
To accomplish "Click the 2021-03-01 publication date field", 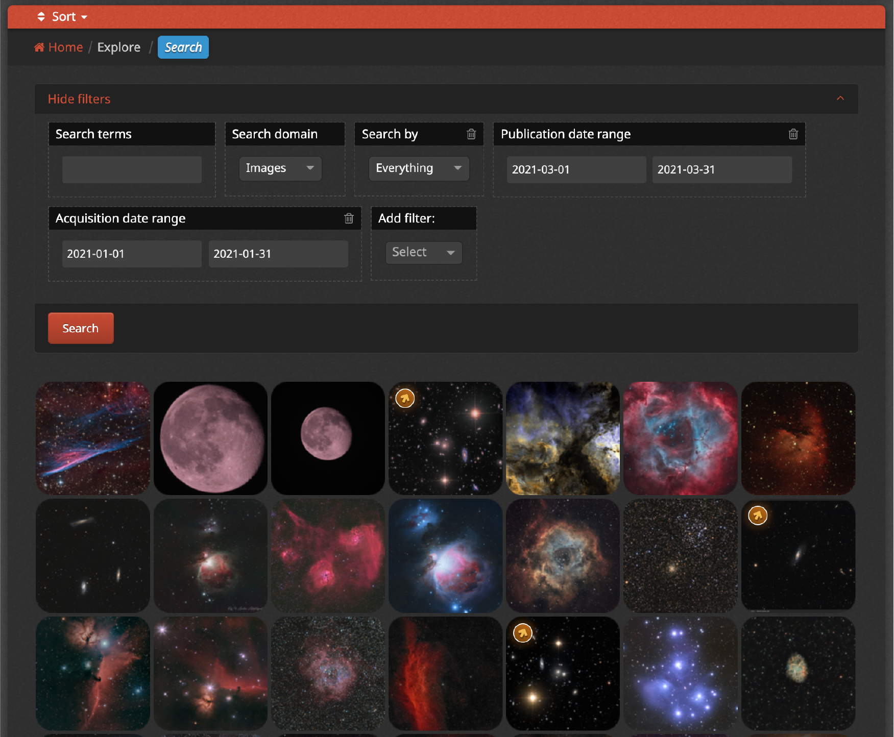I will (x=576, y=169).
